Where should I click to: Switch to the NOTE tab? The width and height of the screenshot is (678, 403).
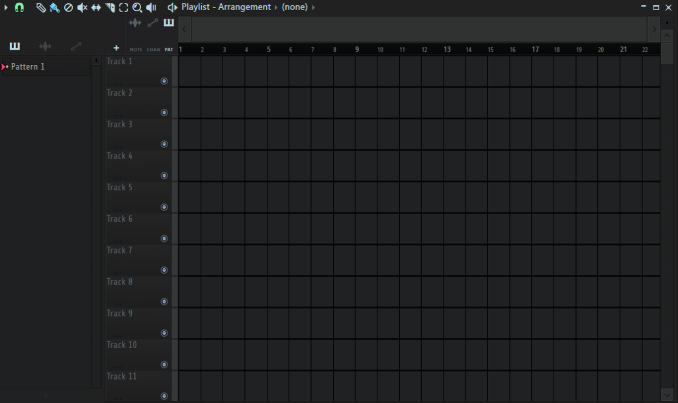click(136, 50)
